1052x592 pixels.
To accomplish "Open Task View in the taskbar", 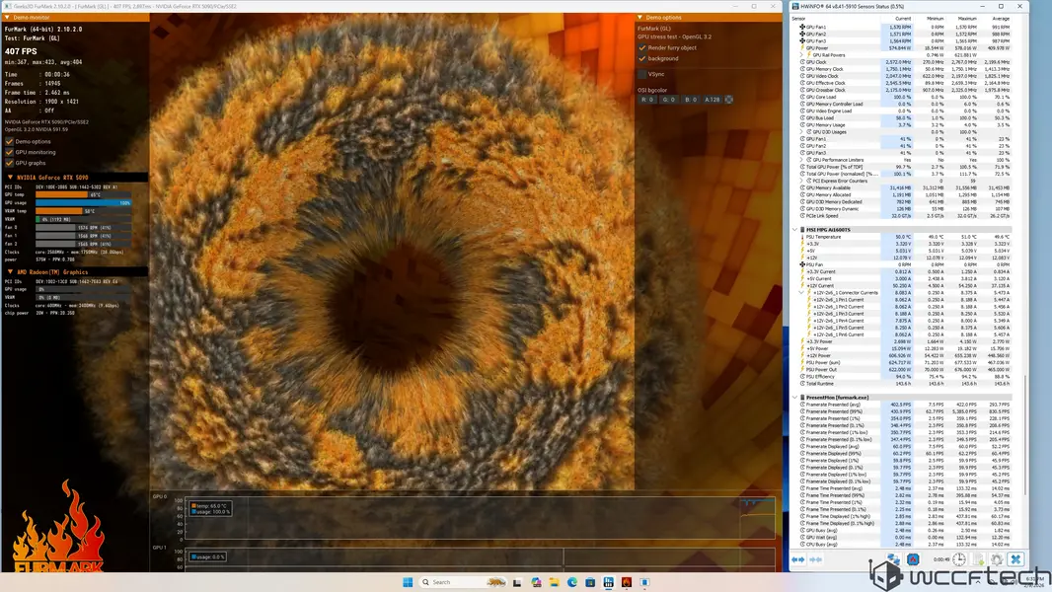I will (x=517, y=582).
